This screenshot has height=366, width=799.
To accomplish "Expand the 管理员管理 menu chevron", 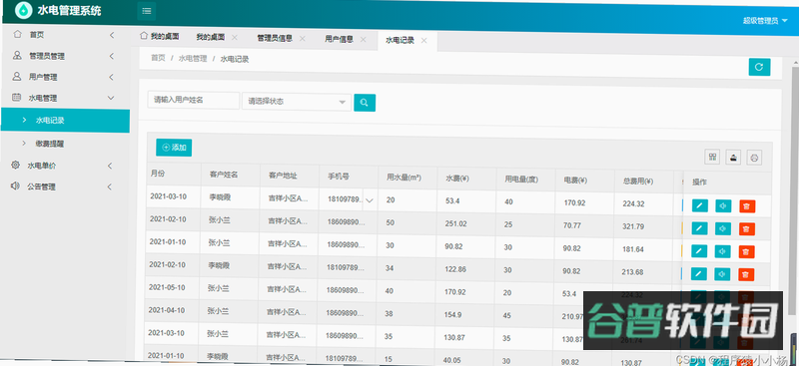I will coord(111,56).
